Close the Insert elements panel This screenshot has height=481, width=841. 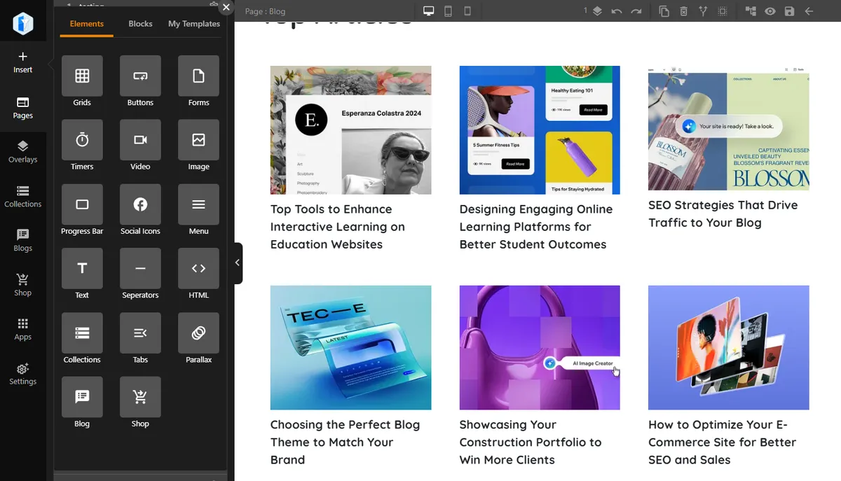pos(226,7)
